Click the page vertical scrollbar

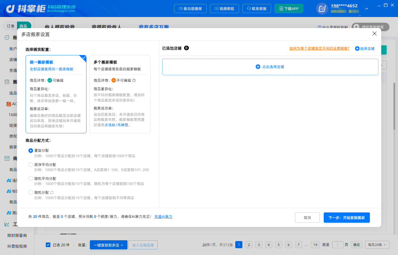click(394, 106)
